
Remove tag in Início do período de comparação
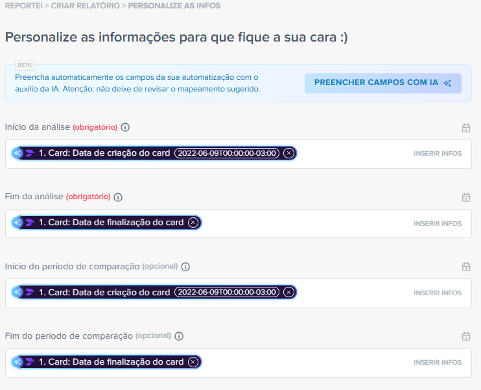coord(289,292)
